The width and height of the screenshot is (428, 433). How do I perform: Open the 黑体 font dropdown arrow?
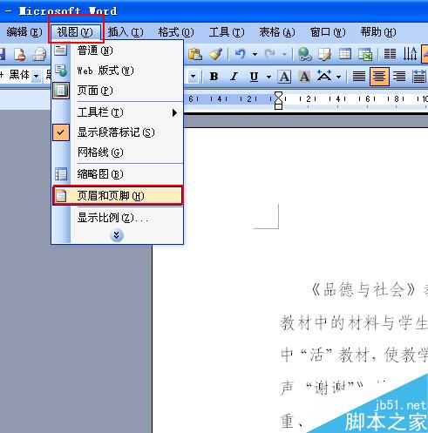37,76
